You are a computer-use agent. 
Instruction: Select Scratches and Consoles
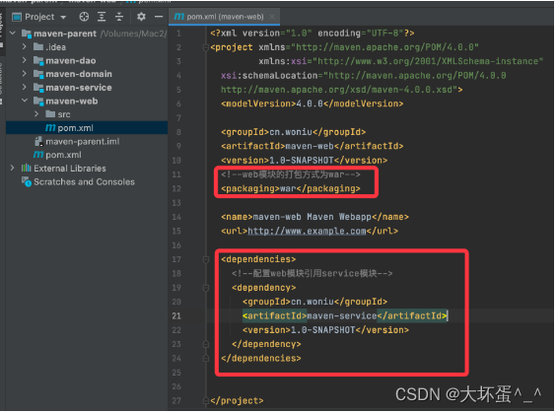point(87,181)
